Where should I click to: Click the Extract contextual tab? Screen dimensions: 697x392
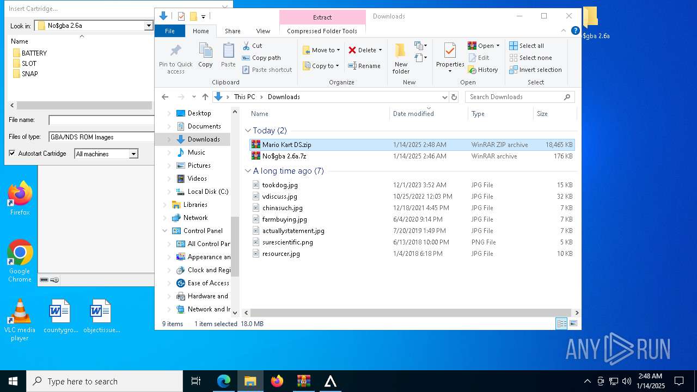[322, 17]
